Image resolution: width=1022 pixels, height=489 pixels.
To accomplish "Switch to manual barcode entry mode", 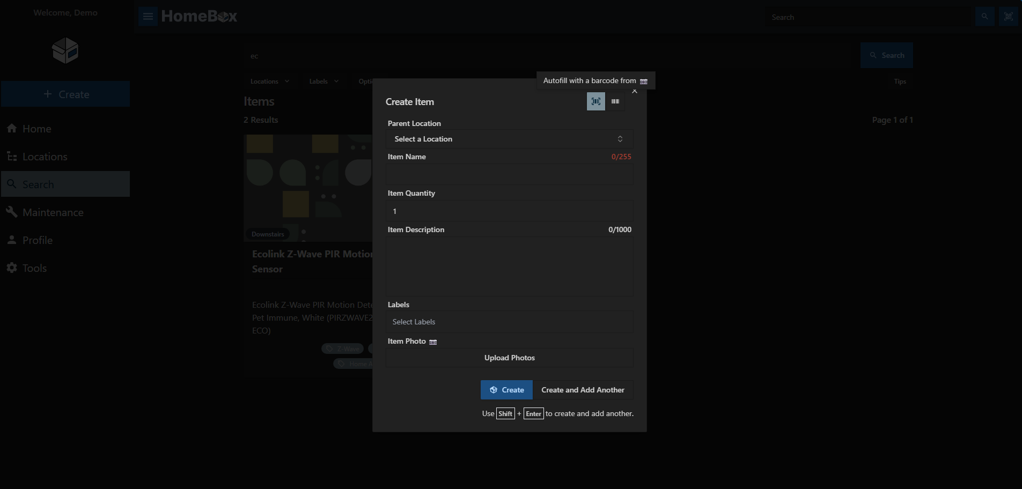I will click(615, 101).
